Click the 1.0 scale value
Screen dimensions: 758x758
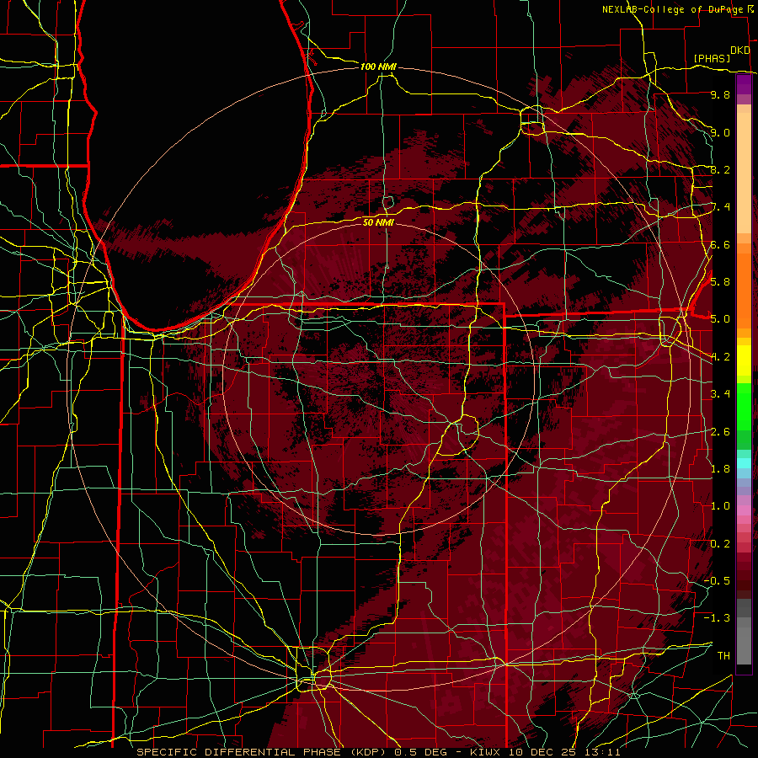coord(720,506)
